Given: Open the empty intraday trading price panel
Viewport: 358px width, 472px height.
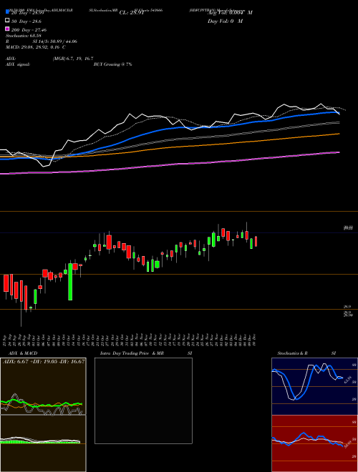Looking at the screenshot, I should pos(143,400).
